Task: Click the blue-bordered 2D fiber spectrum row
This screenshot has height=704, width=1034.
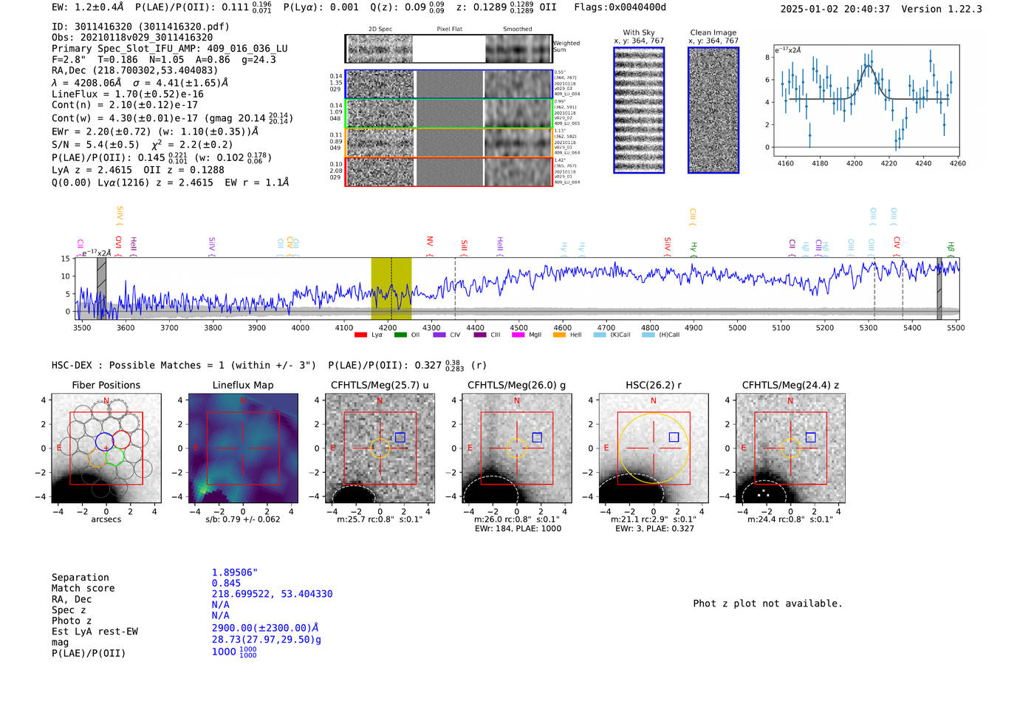Action: (449, 85)
